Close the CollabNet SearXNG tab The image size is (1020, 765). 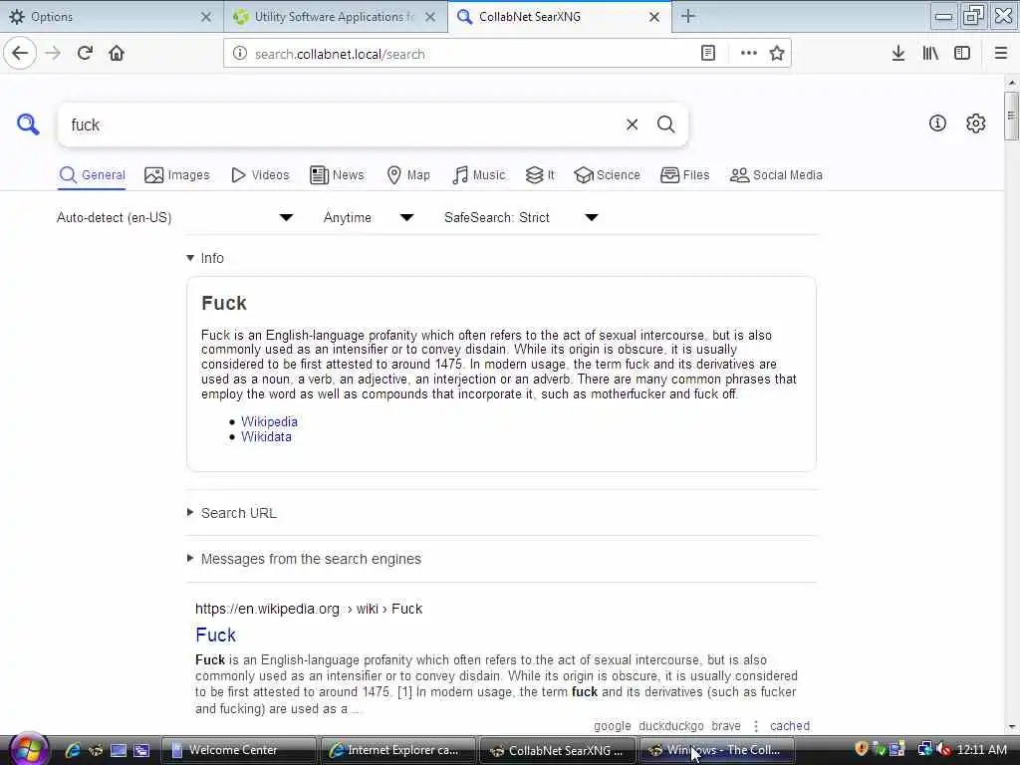click(654, 17)
